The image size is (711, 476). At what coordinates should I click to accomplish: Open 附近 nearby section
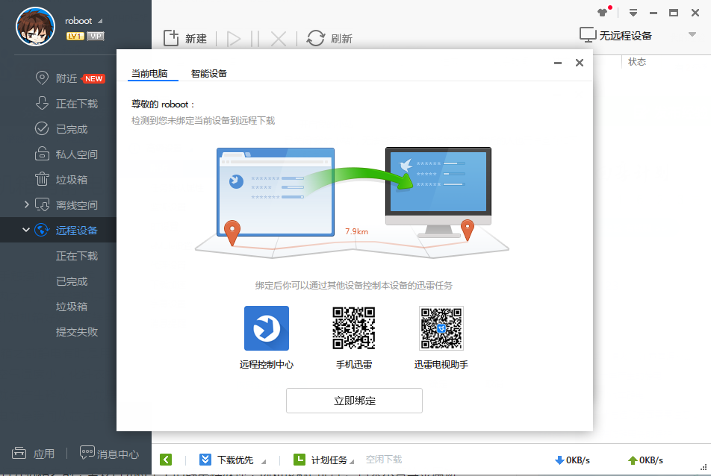tap(66, 78)
